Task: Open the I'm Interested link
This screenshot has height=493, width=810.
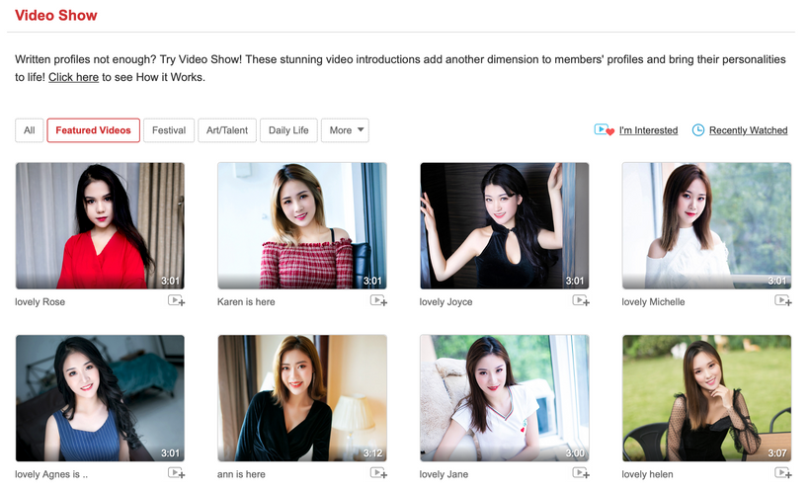Action: [648, 130]
